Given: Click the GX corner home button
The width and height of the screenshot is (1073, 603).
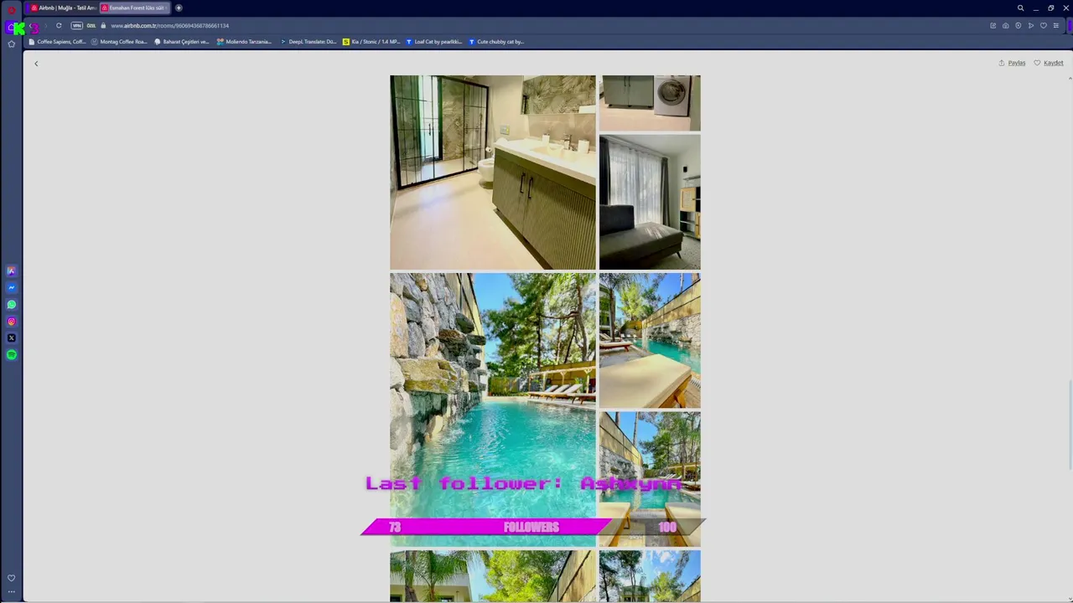Looking at the screenshot, I should tap(13, 27).
